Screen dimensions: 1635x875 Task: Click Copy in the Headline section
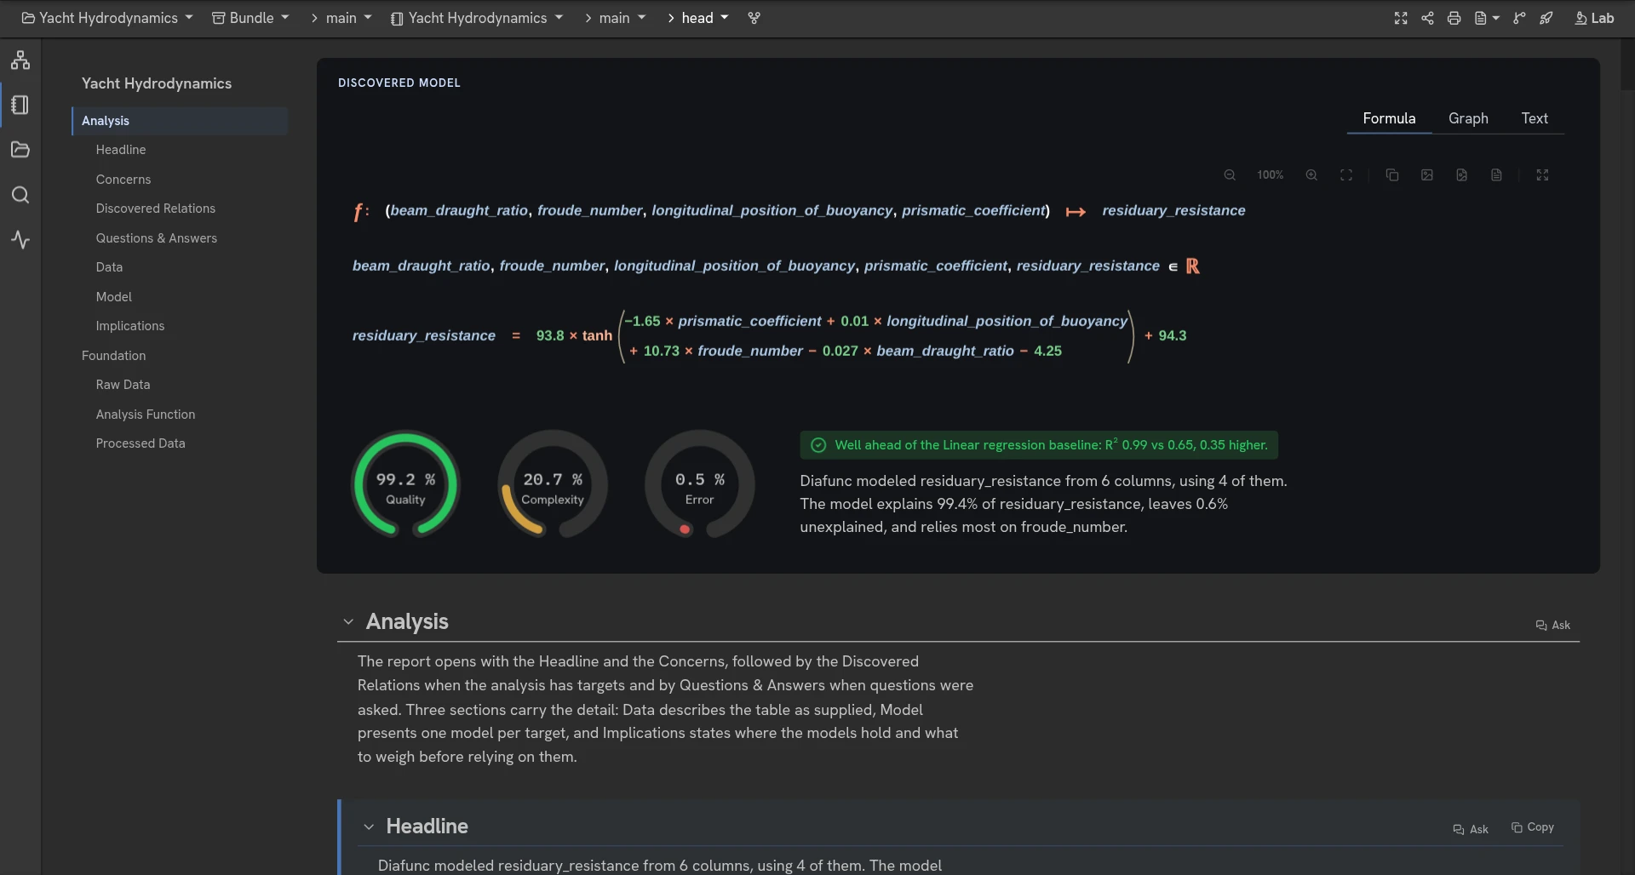click(1533, 827)
